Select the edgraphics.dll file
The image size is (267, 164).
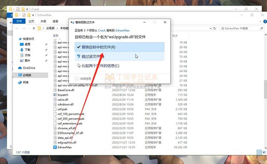pos(67,142)
